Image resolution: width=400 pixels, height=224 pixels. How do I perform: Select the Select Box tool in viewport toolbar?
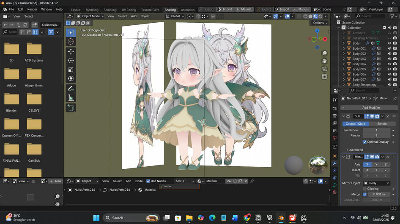coord(71,32)
